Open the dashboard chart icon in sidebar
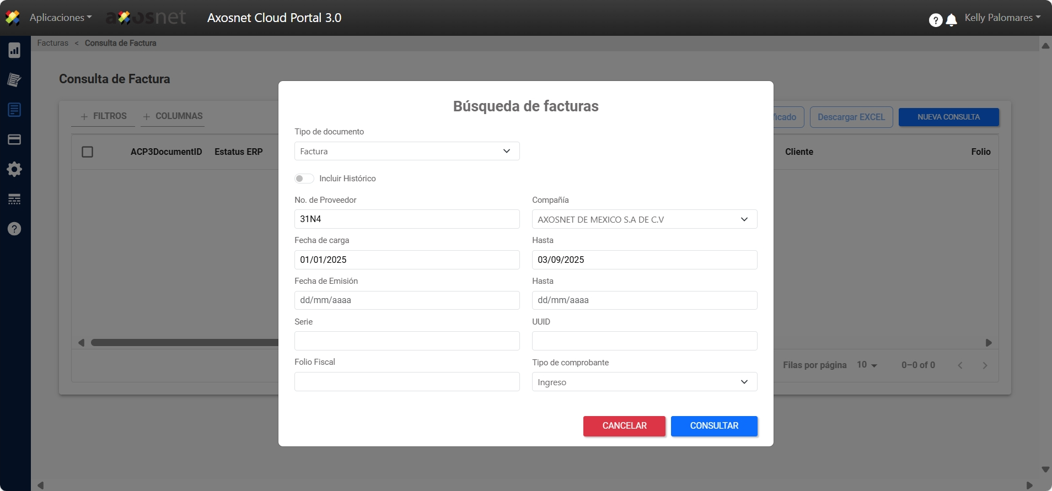 click(14, 51)
